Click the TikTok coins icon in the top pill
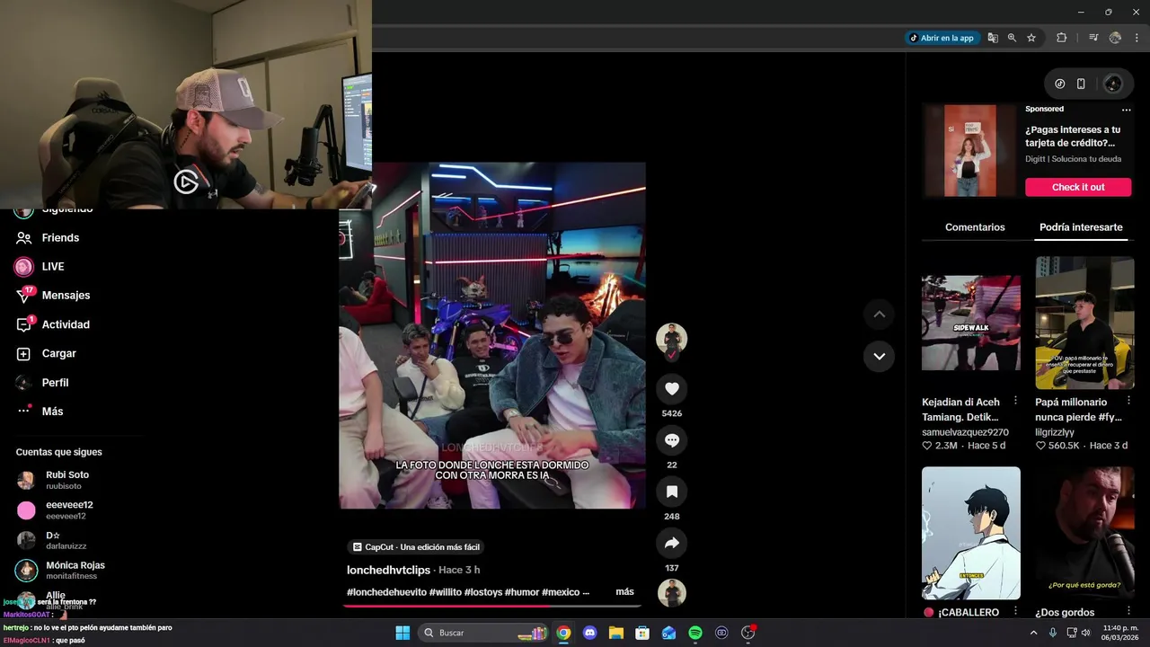Viewport: 1150px width, 647px height. click(x=1060, y=84)
